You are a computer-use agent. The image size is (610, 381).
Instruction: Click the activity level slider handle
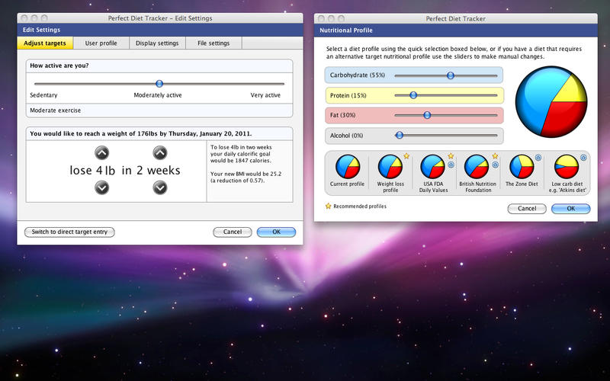(159, 84)
